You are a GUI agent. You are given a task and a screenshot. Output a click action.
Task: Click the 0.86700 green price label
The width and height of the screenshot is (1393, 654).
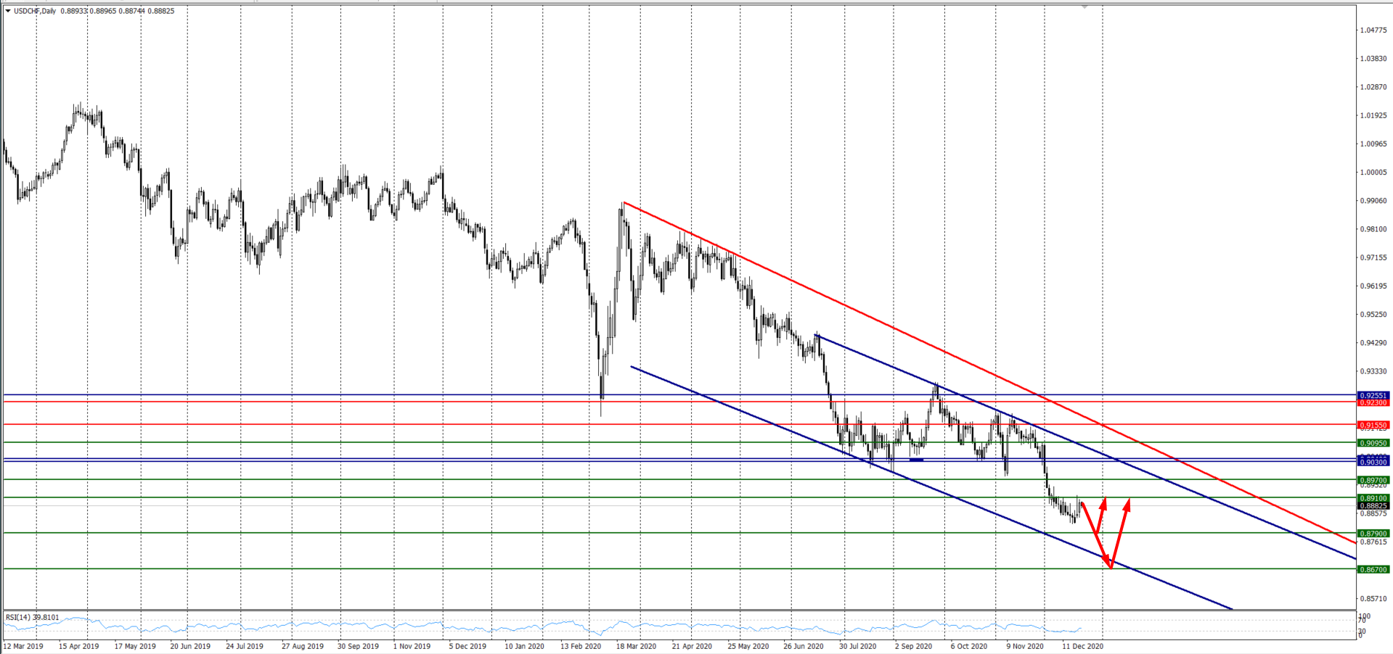[x=1373, y=570]
